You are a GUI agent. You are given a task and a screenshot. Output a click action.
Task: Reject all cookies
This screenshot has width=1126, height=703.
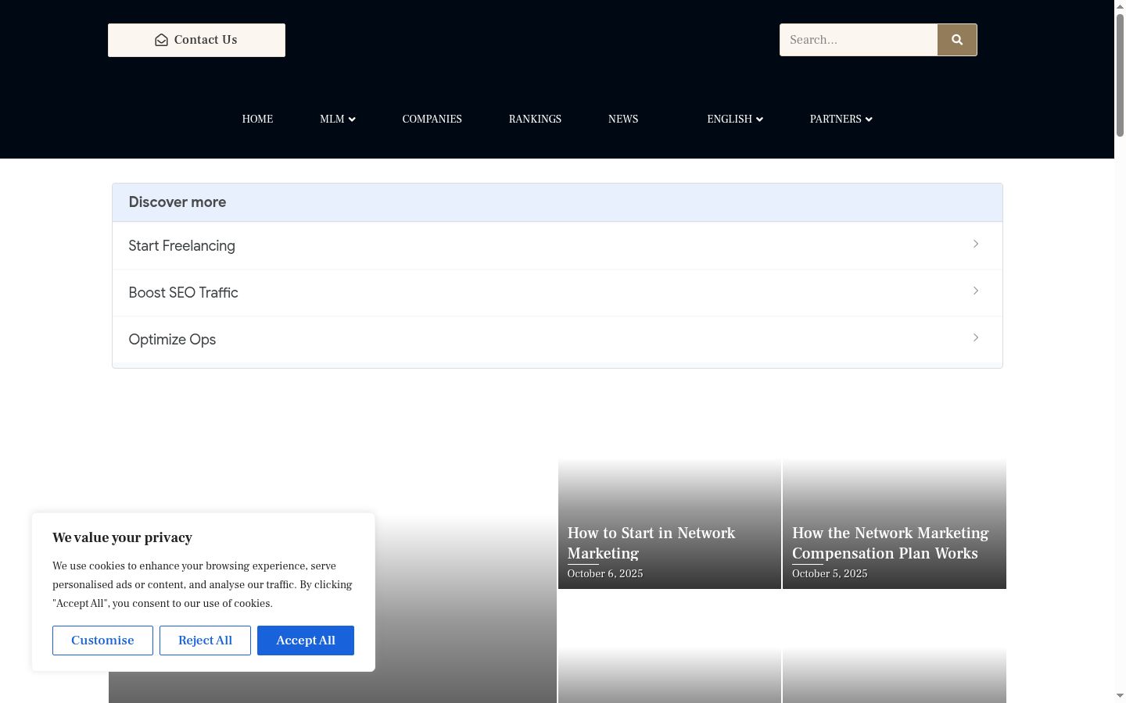(205, 641)
